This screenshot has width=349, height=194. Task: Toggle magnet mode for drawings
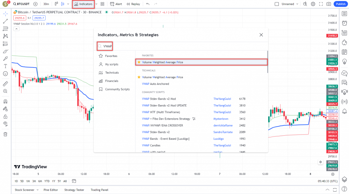pyautogui.click(x=5, y=101)
